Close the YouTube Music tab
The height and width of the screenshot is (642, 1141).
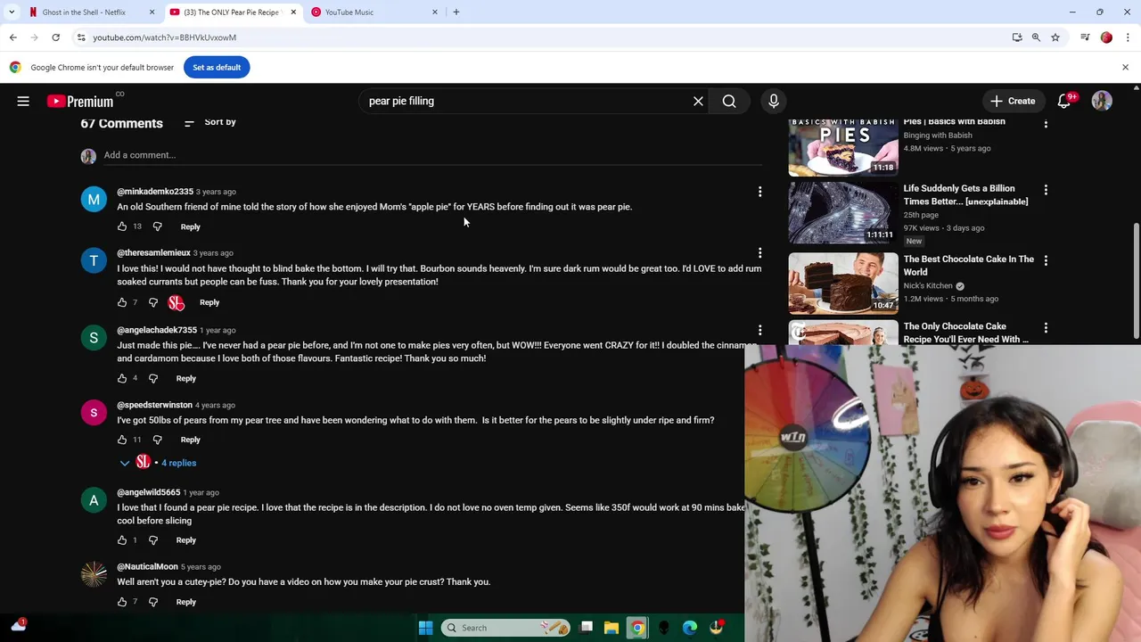coord(435,12)
